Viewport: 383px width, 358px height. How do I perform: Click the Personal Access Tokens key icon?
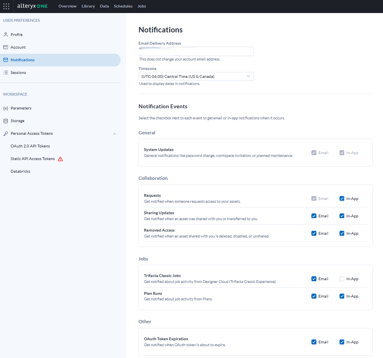tap(6, 134)
